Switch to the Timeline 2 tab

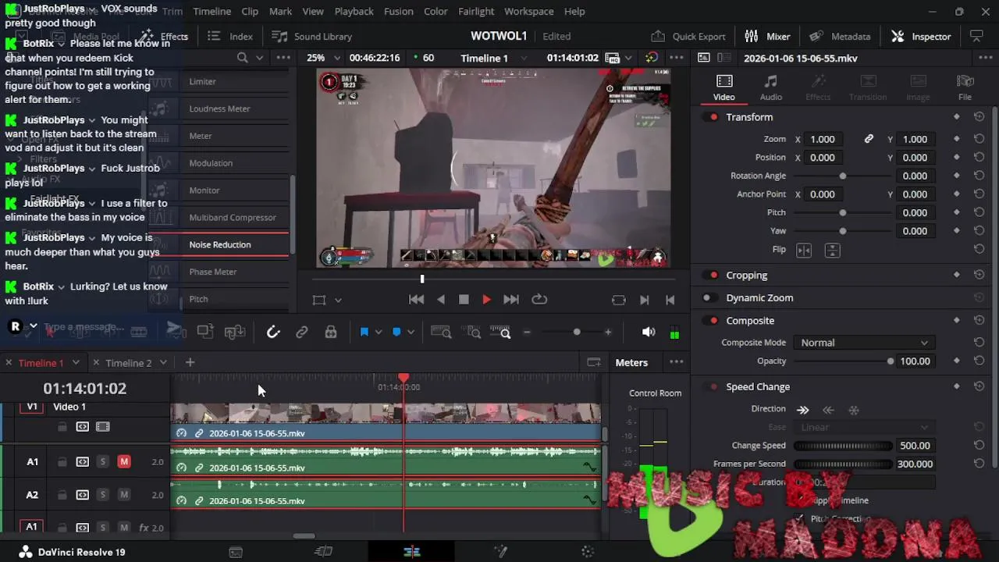(x=129, y=363)
